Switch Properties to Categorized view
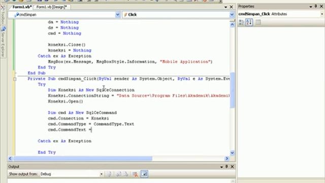This screenshot has width=325, height=183. click(242, 22)
